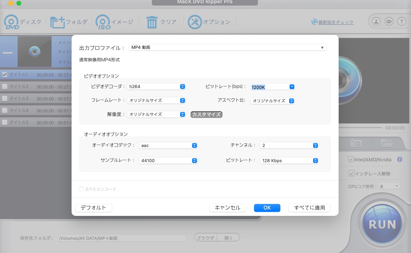The height and width of the screenshot is (253, 411).
Task: Open Options via the wrench icon
Action: click(x=195, y=22)
